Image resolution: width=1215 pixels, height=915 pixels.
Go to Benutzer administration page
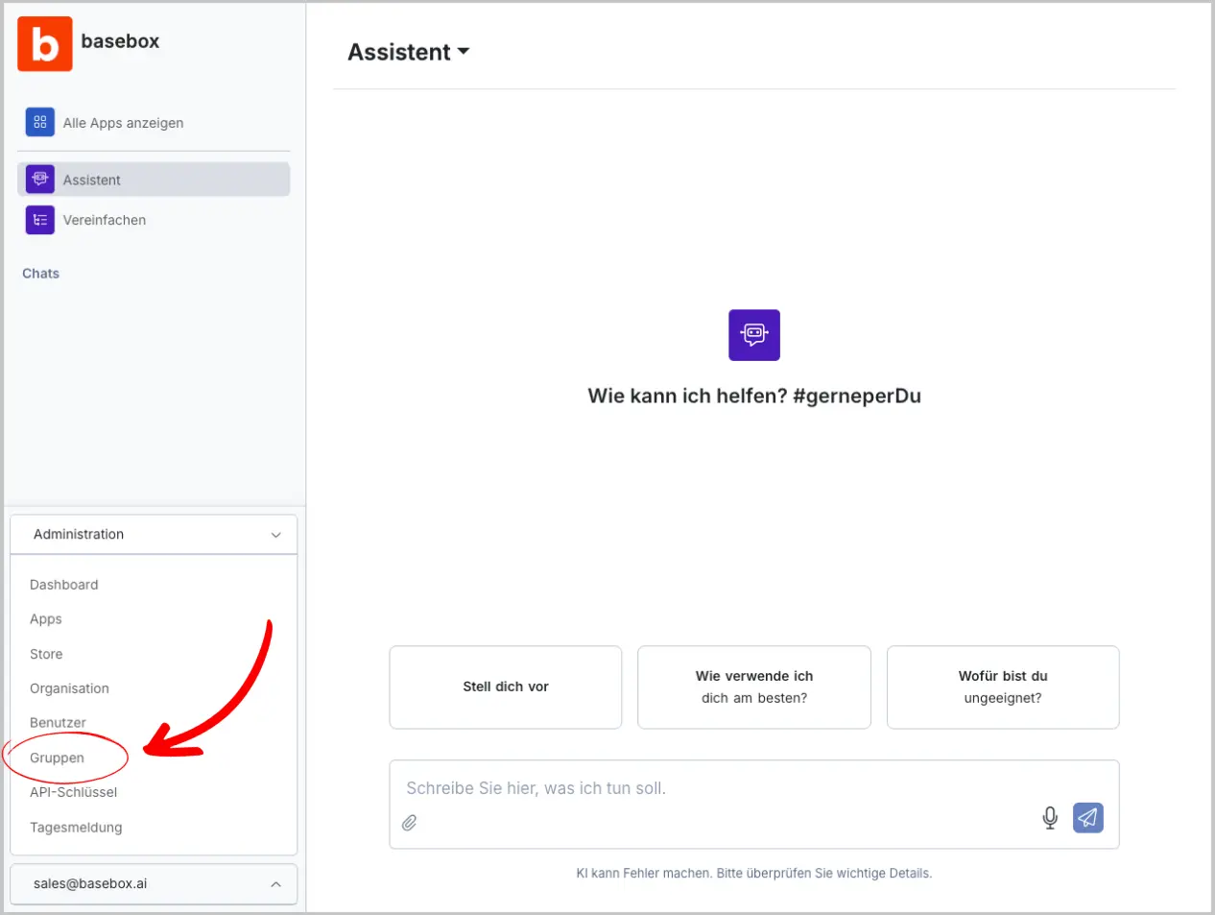pos(58,723)
